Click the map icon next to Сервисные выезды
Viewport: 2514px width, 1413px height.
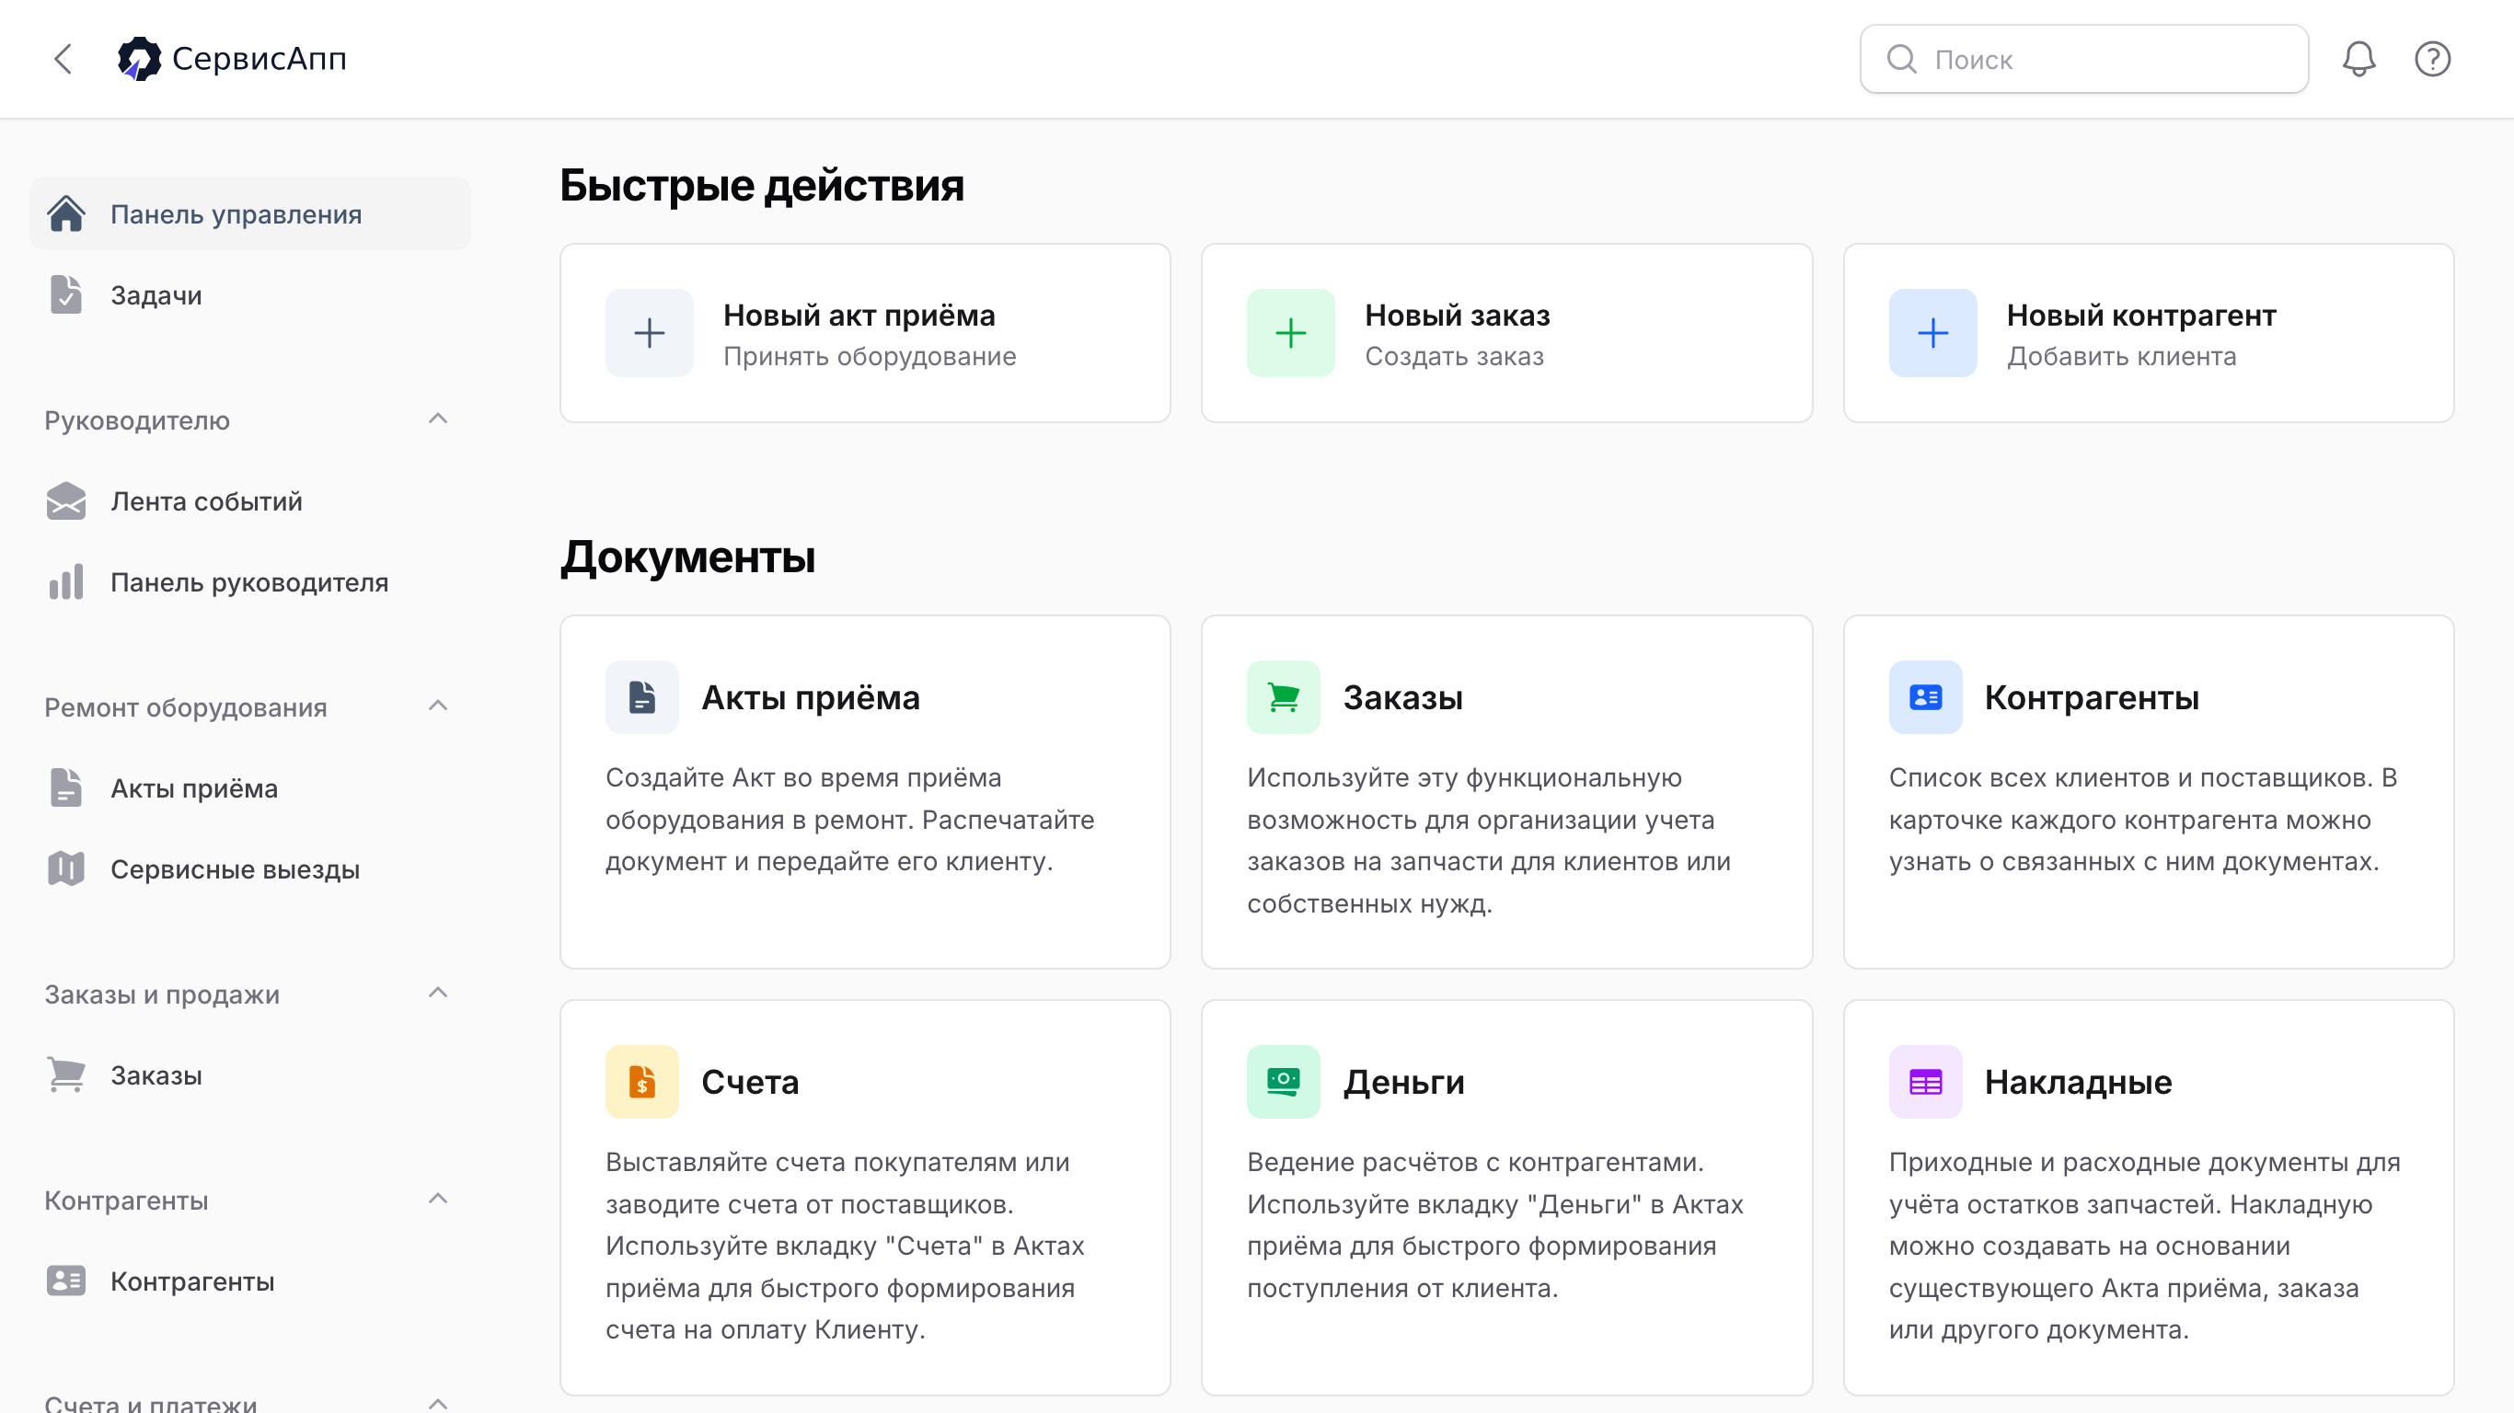click(x=64, y=868)
